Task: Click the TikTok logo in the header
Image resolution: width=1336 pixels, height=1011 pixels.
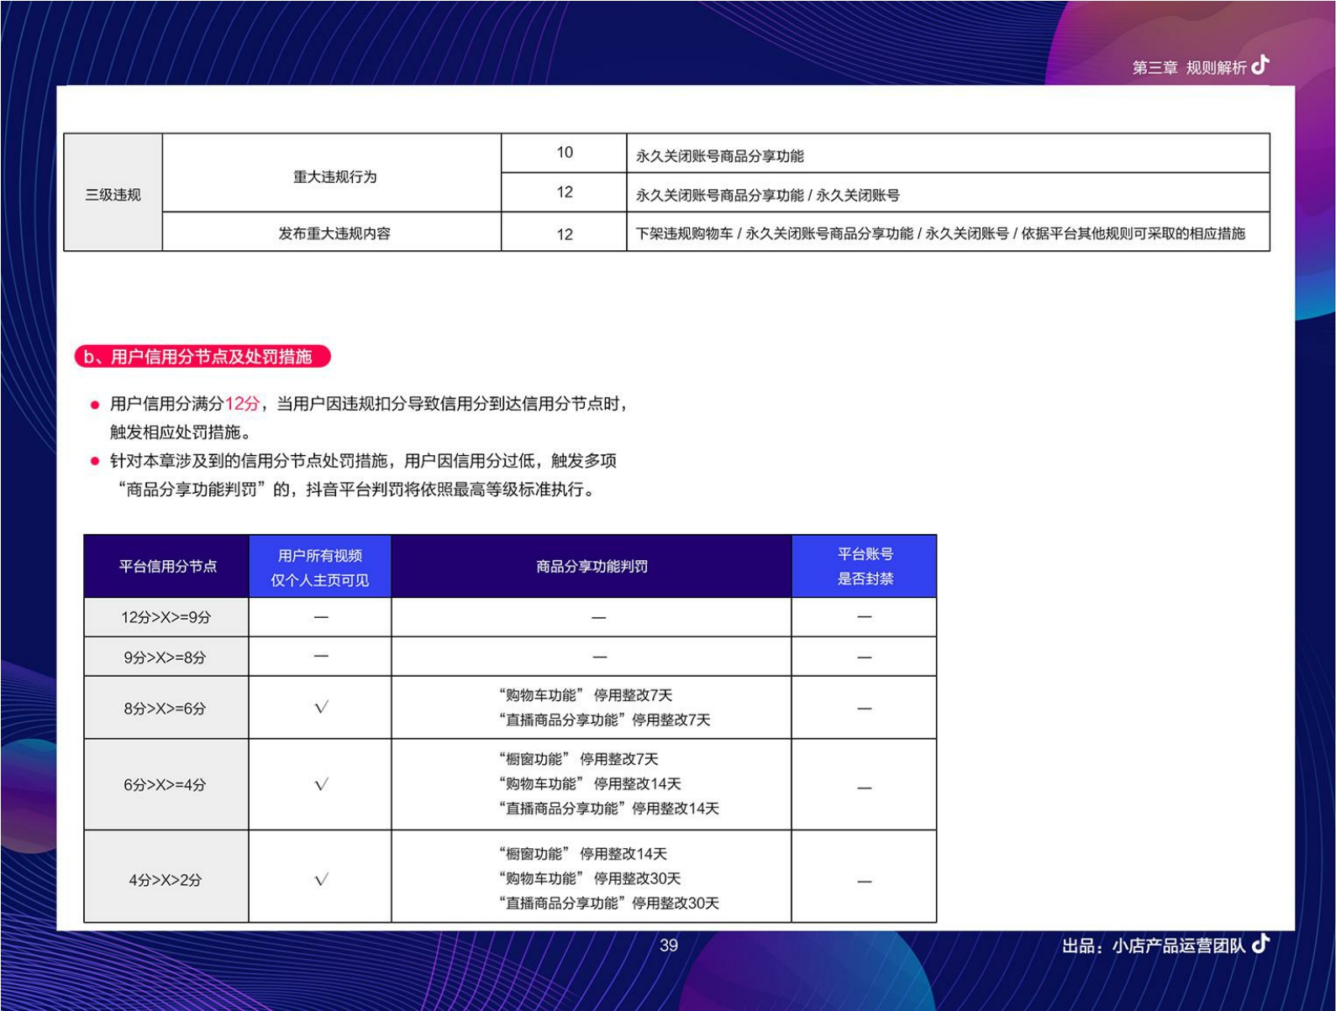Action: click(1260, 65)
